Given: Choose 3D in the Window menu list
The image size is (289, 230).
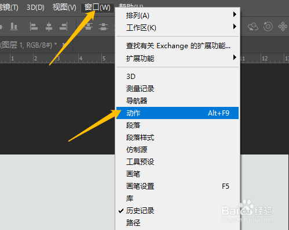Looking at the screenshot, I should coord(177,77).
